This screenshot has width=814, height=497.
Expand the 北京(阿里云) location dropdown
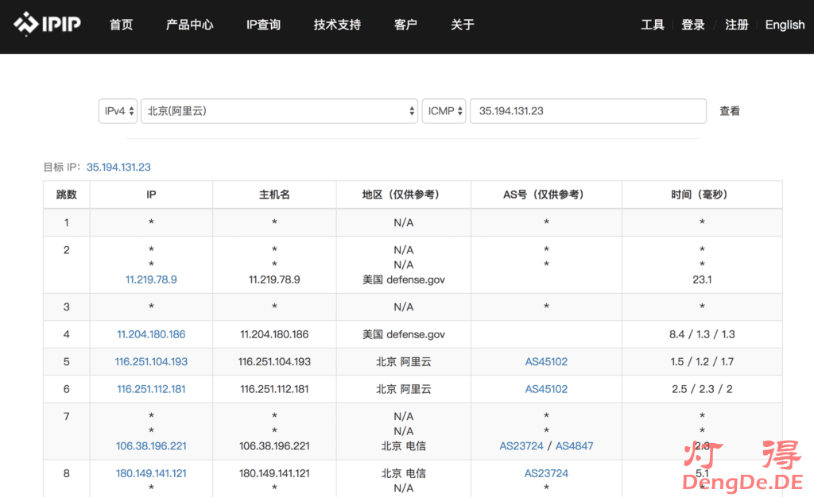tap(279, 111)
